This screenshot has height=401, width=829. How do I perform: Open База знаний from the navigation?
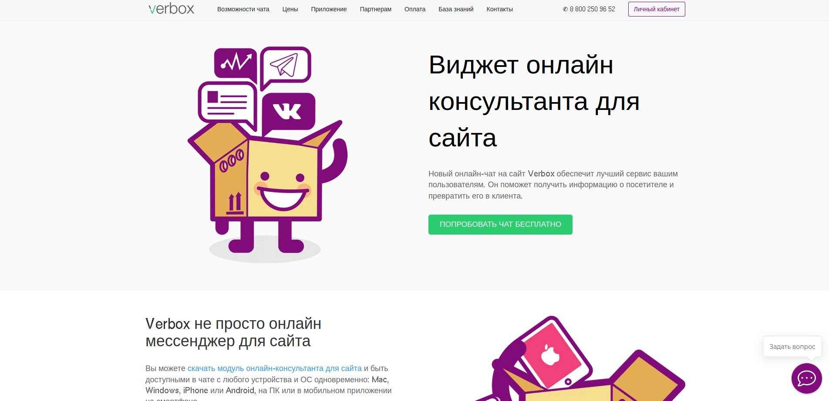[456, 9]
